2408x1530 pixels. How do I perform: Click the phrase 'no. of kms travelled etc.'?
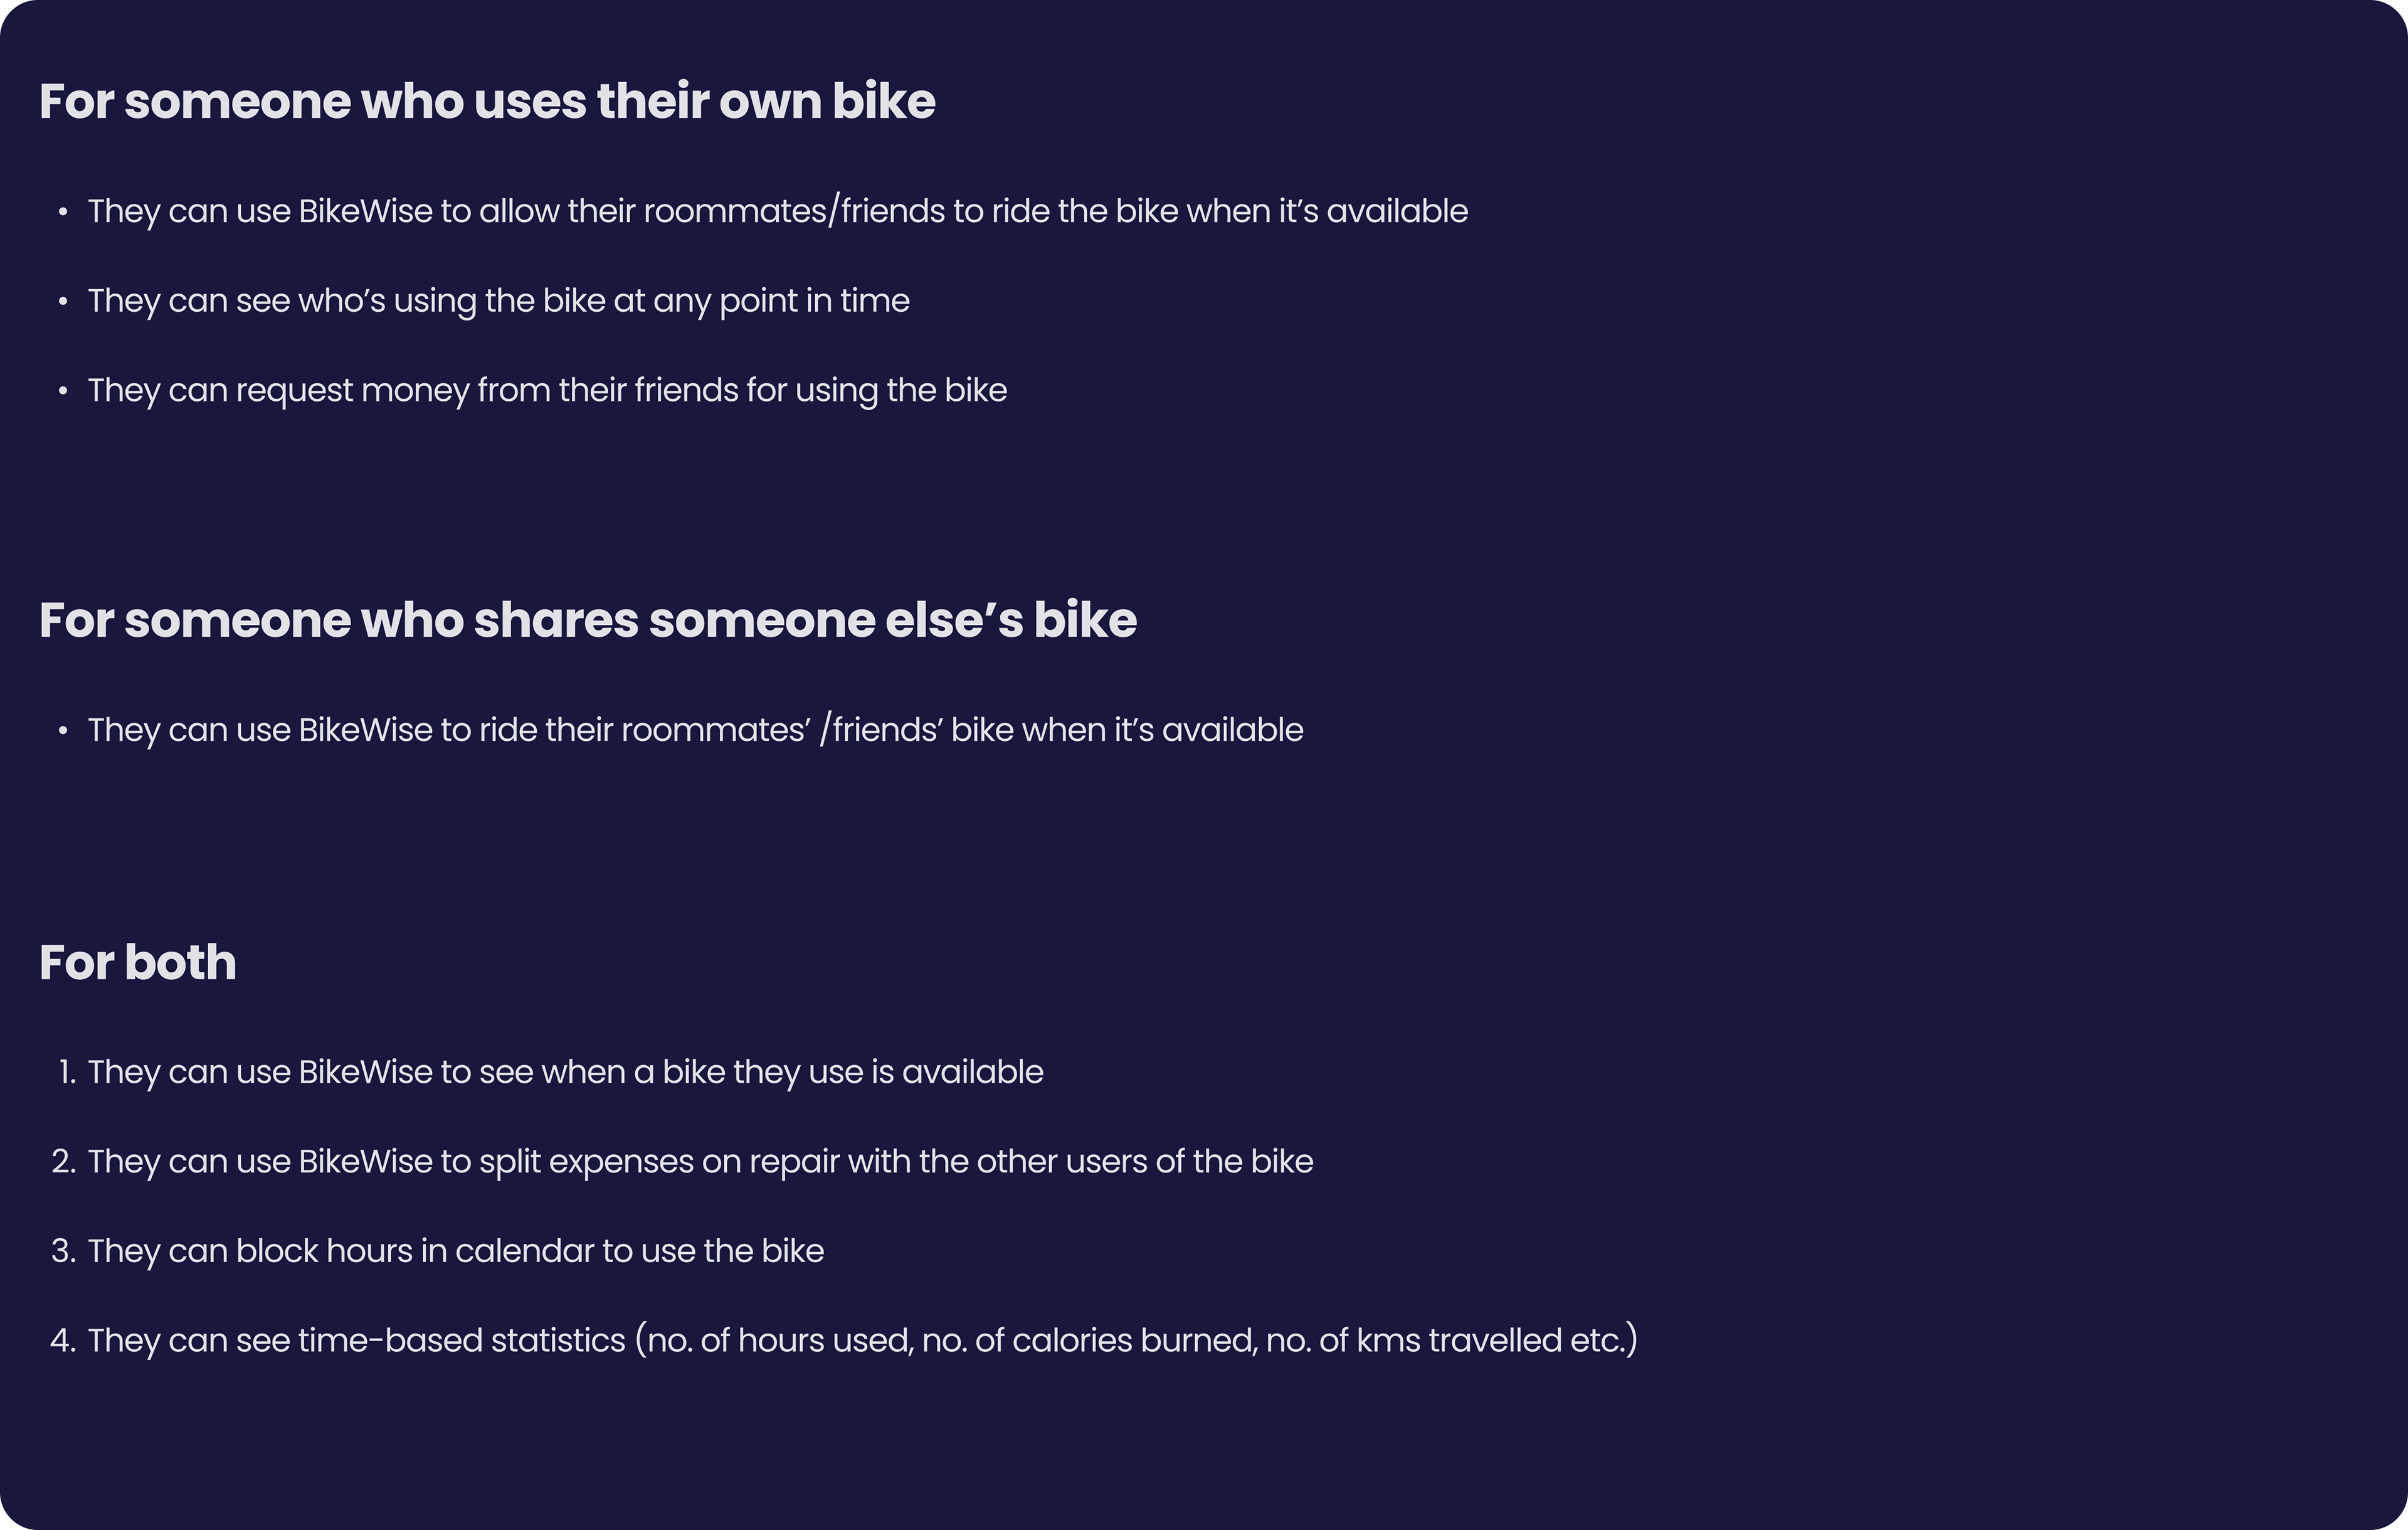tap(1446, 1341)
